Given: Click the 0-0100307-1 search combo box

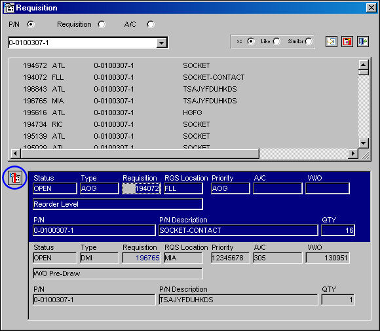Looking at the screenshot, I should [x=88, y=43].
